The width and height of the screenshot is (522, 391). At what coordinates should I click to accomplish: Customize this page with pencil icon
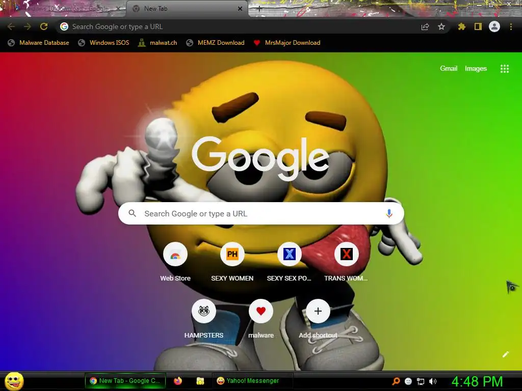(x=505, y=354)
